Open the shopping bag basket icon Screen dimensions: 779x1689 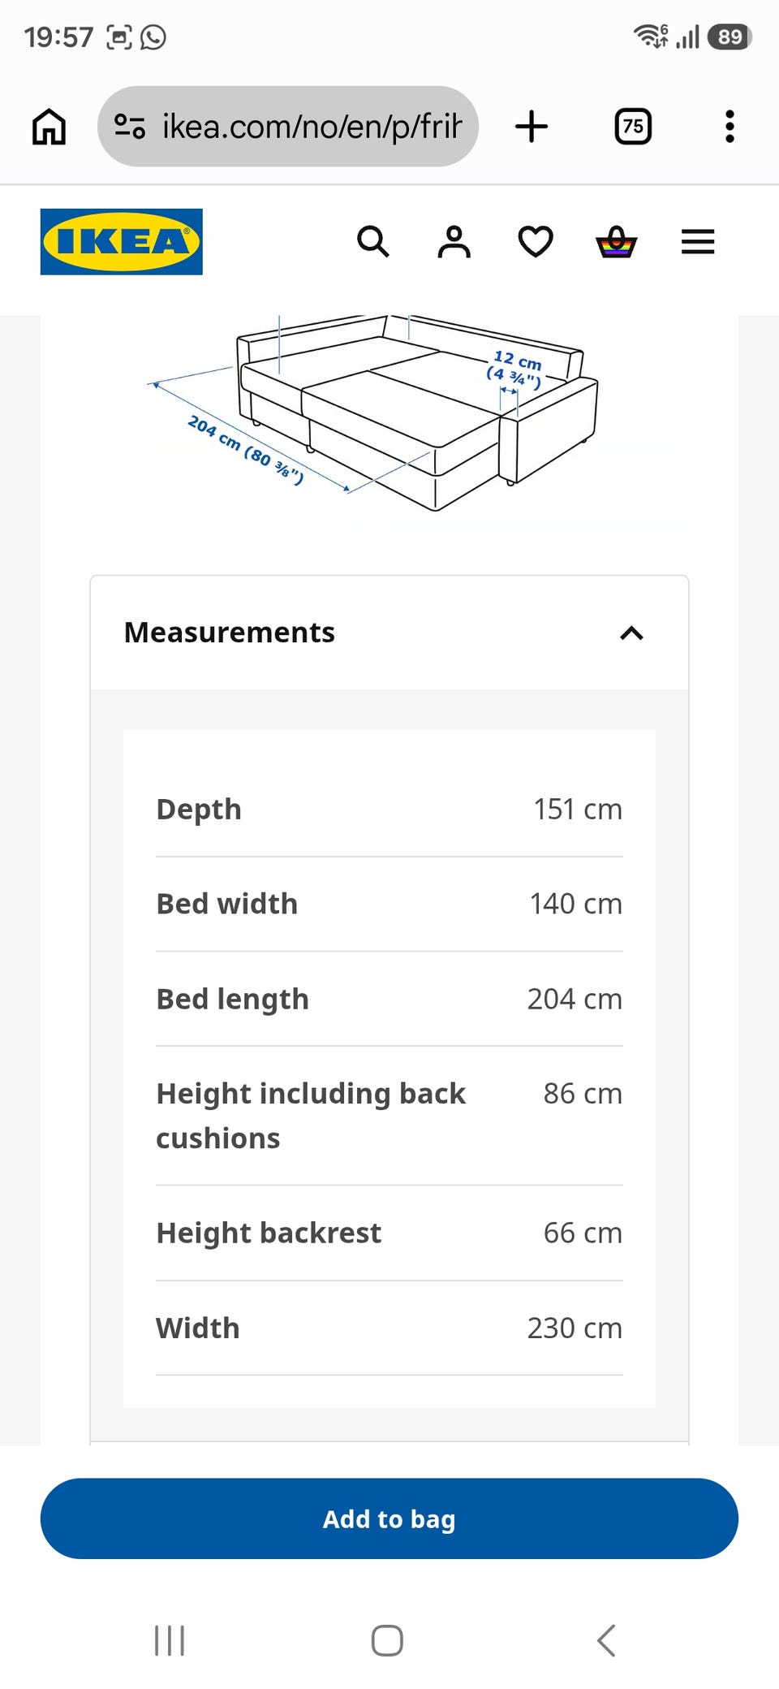(x=617, y=242)
